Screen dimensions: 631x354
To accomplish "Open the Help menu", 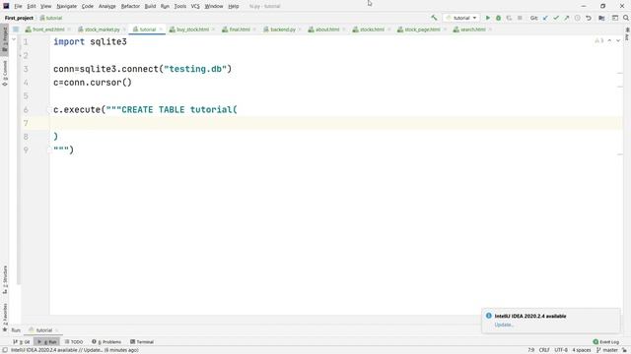I will point(234,6).
